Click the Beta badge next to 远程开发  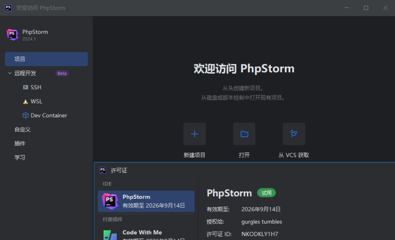point(62,74)
